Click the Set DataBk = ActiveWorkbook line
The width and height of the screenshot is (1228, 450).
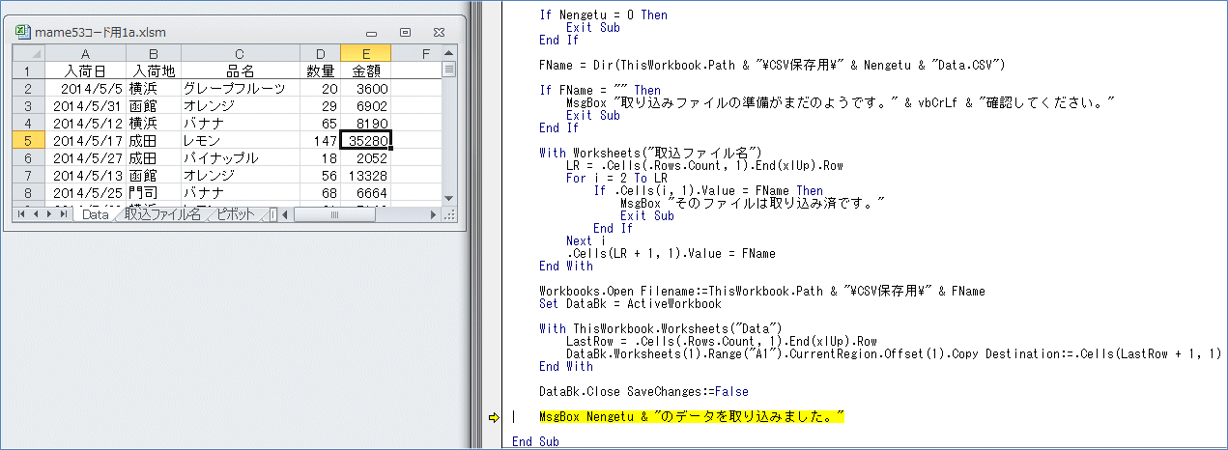click(x=630, y=303)
